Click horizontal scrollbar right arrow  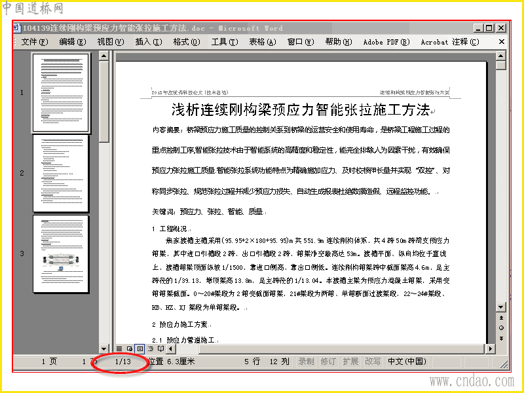point(490,349)
